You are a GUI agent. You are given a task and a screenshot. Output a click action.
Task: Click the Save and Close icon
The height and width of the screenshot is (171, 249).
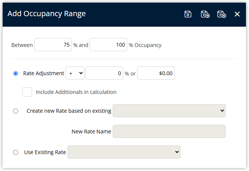[x=222, y=14]
